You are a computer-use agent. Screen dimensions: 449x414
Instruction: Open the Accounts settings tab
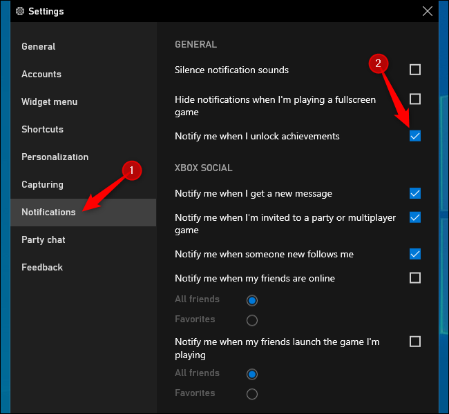point(41,74)
